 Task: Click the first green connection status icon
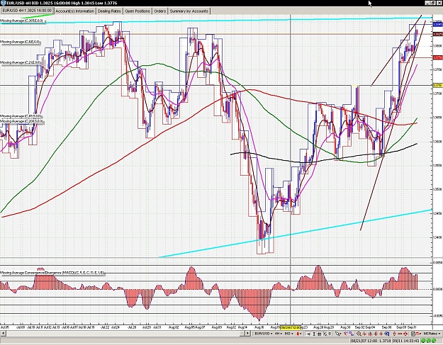(423, 341)
